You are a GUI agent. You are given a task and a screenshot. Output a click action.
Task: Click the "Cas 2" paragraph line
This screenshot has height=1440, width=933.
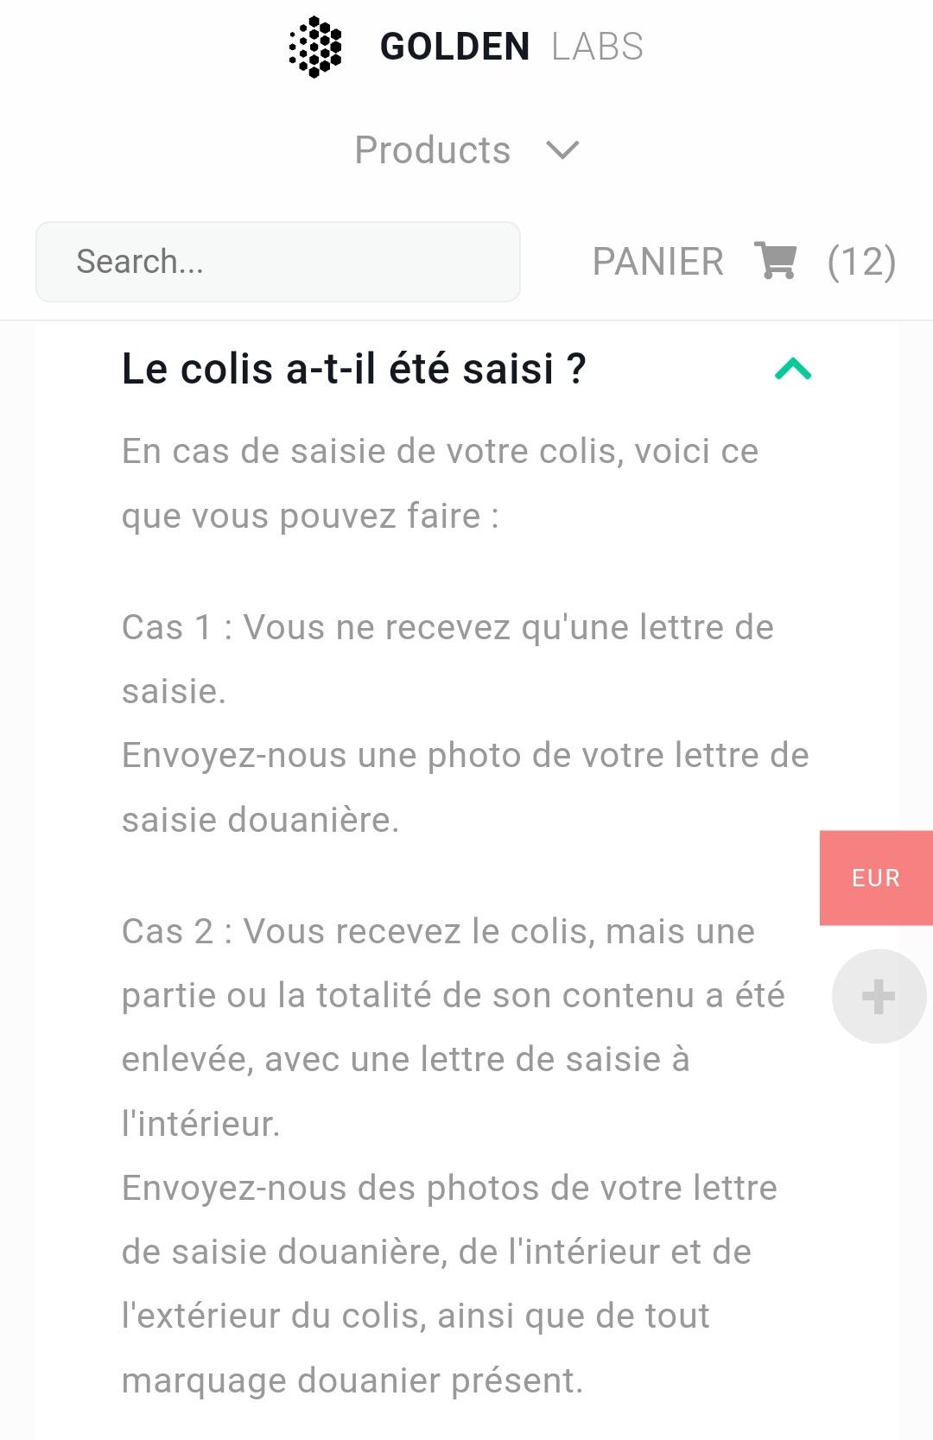click(x=438, y=931)
